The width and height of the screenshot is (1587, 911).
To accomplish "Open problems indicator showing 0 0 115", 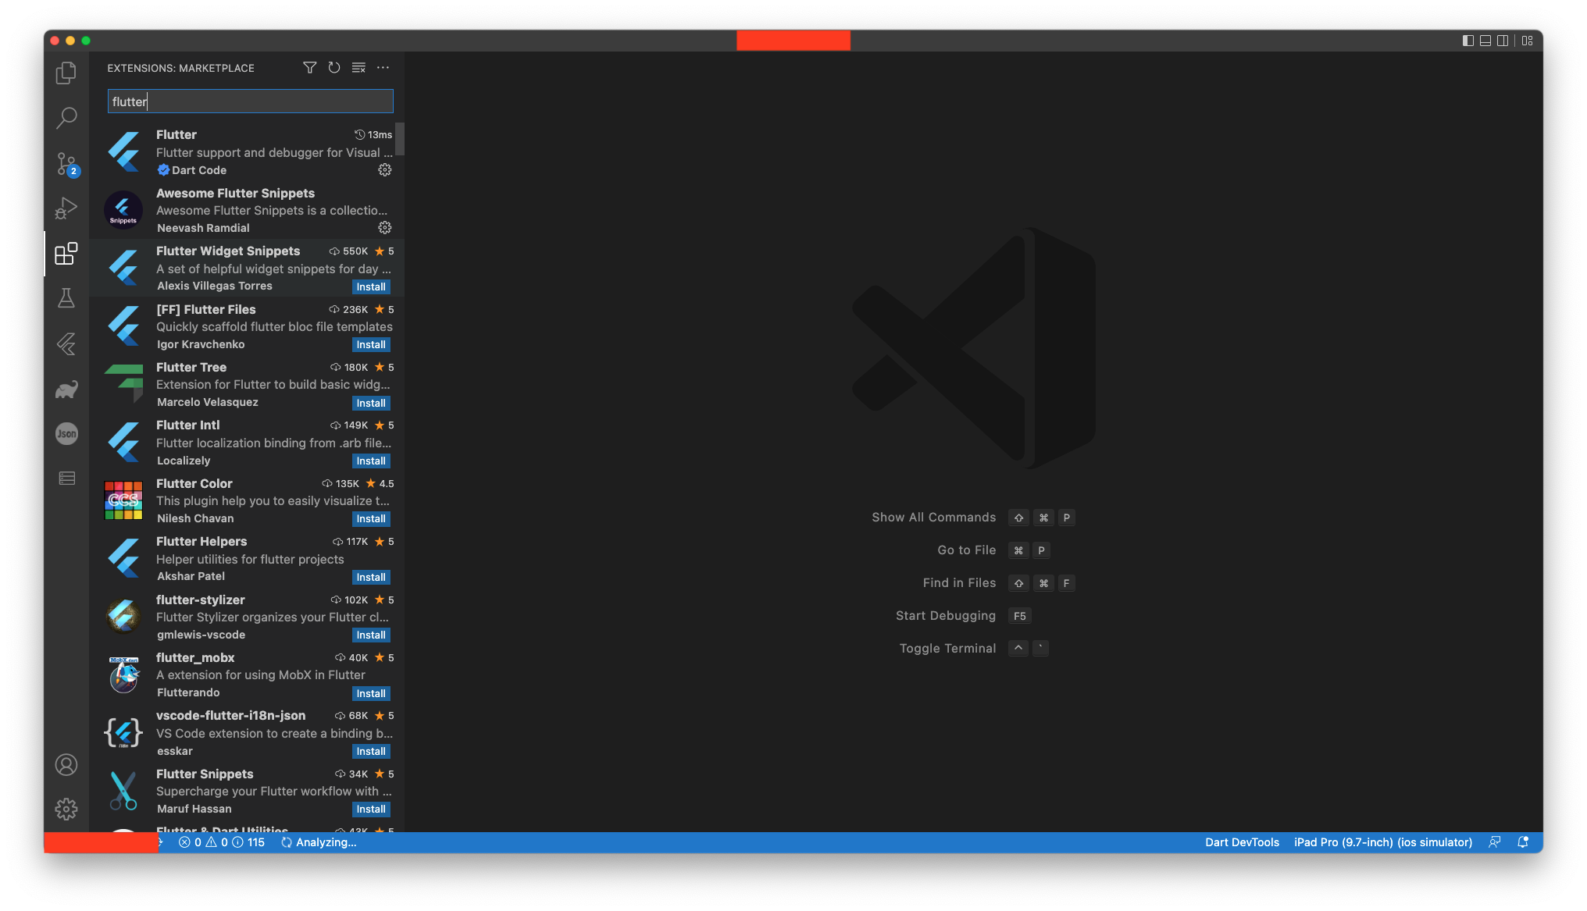I will (x=222, y=843).
